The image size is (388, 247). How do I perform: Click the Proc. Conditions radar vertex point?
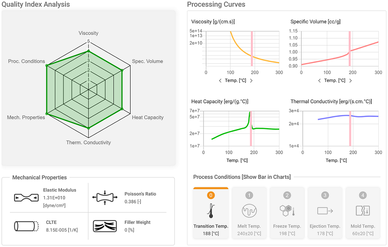pos(46,65)
